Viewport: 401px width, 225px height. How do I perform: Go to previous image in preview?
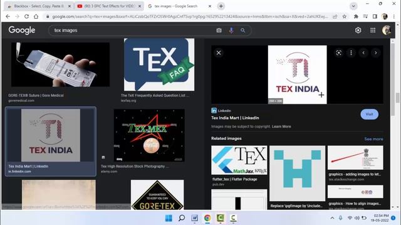pyautogui.click(x=363, y=52)
